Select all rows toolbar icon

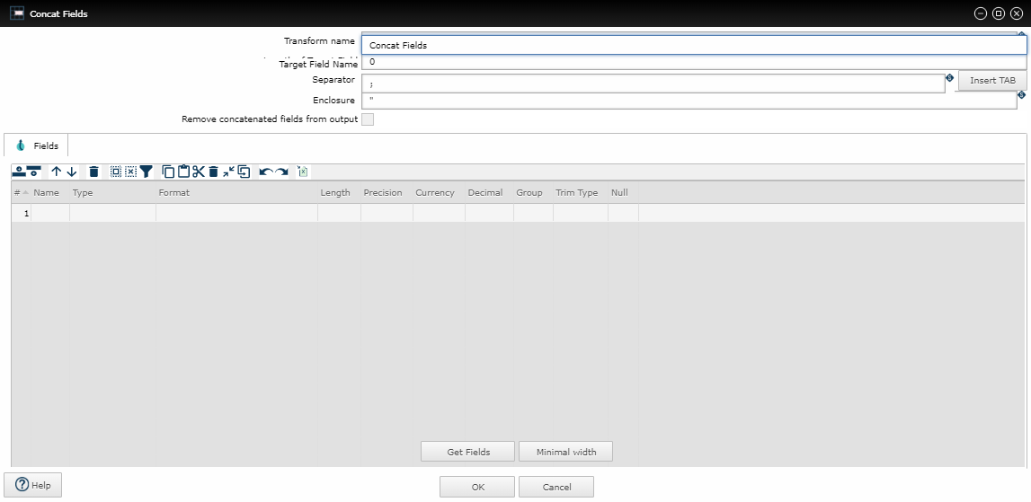pos(116,172)
